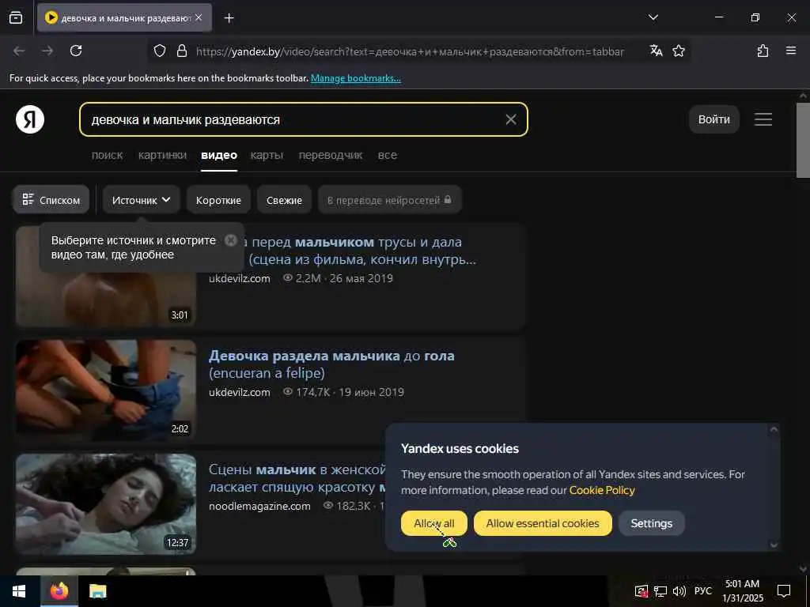The image size is (810, 607).
Task: Open the browser extensions panel
Action: (763, 51)
